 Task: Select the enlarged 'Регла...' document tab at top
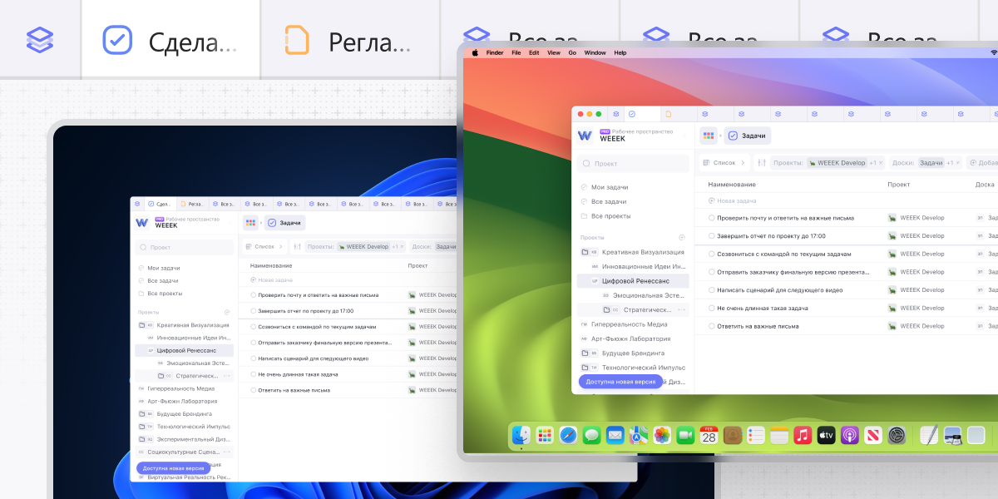[x=350, y=39]
